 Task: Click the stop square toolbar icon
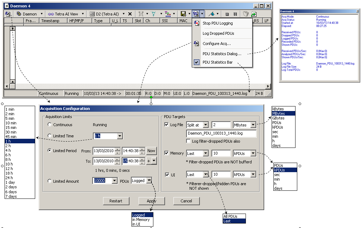pyautogui.click(x=227, y=14)
